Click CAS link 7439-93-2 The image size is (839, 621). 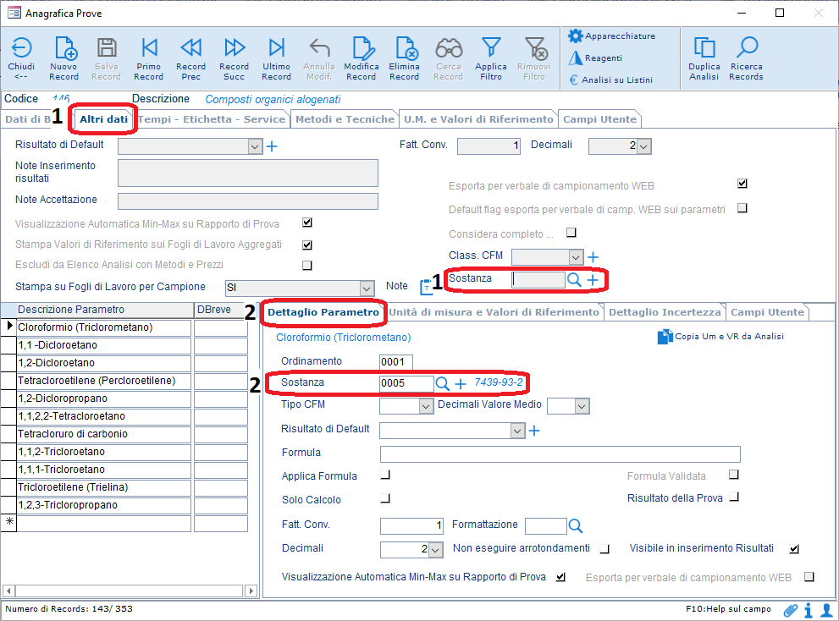498,382
